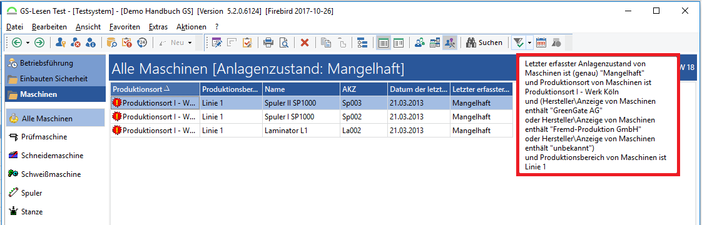
Task: Open the Bearbeiten menu
Action: coord(49,27)
